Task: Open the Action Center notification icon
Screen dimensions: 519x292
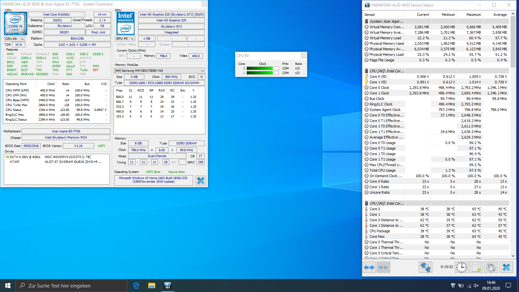Action: (x=508, y=286)
